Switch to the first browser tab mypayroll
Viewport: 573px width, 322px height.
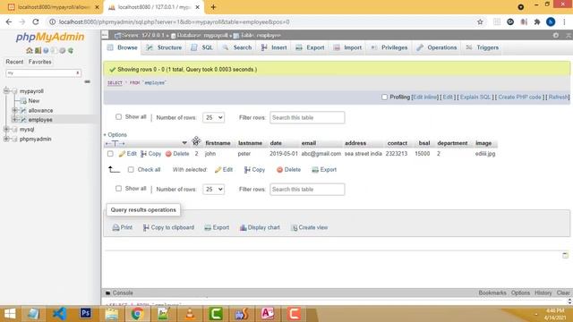pyautogui.click(x=54, y=7)
